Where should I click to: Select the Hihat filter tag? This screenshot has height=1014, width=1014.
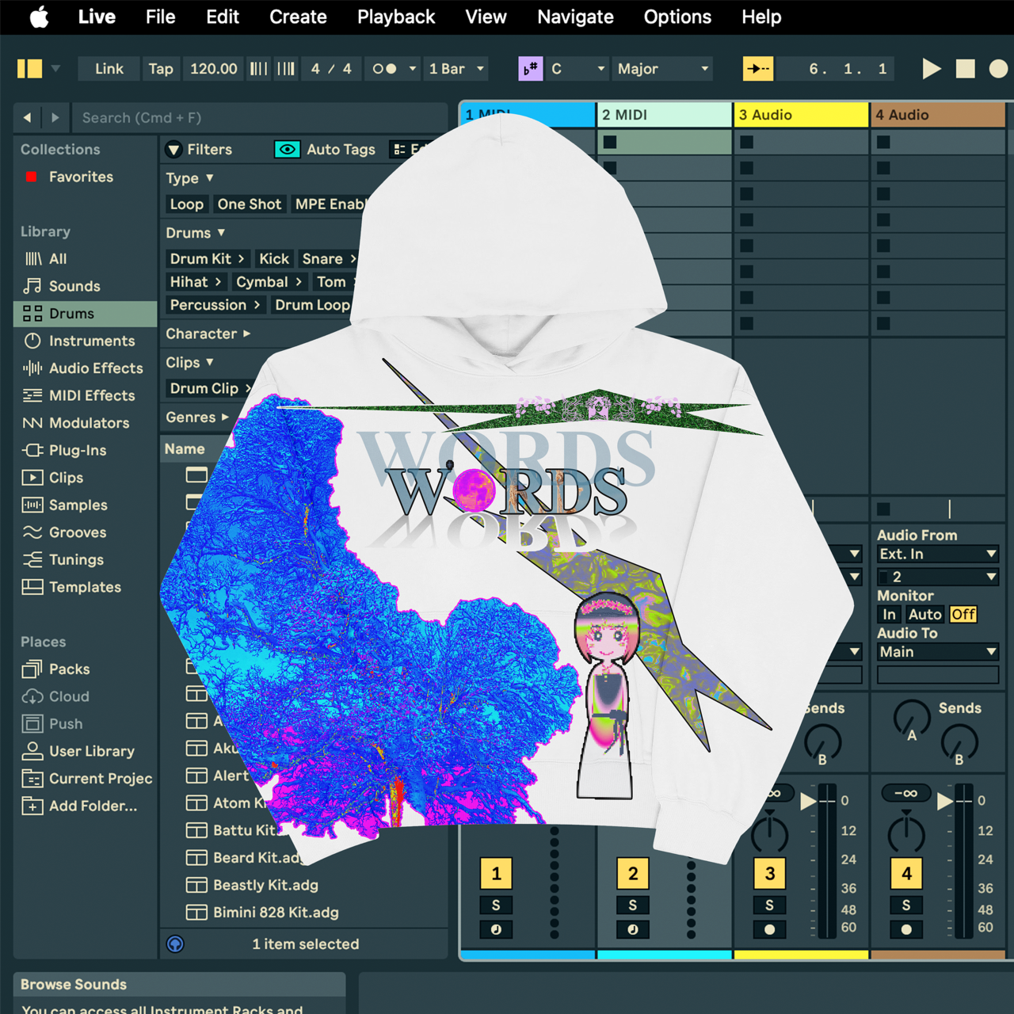195,282
